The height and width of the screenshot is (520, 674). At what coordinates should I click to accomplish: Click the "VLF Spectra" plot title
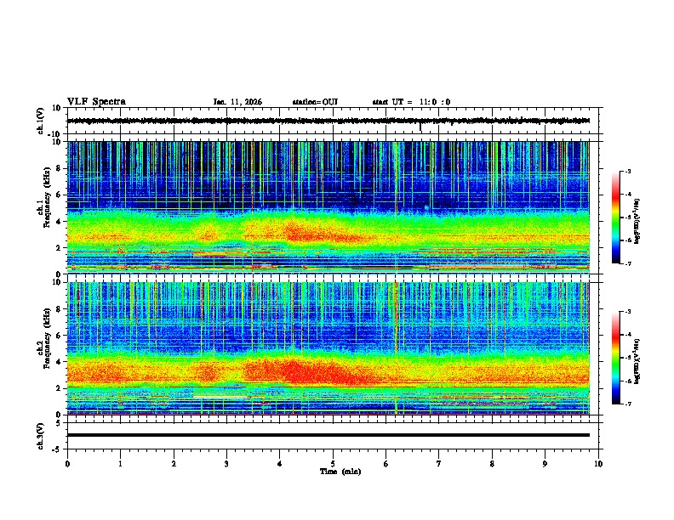click(96, 102)
